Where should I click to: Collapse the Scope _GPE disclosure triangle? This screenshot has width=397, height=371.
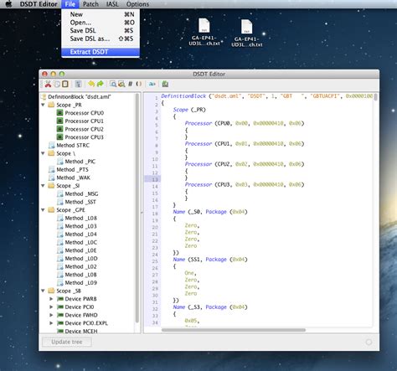pyautogui.click(x=44, y=210)
